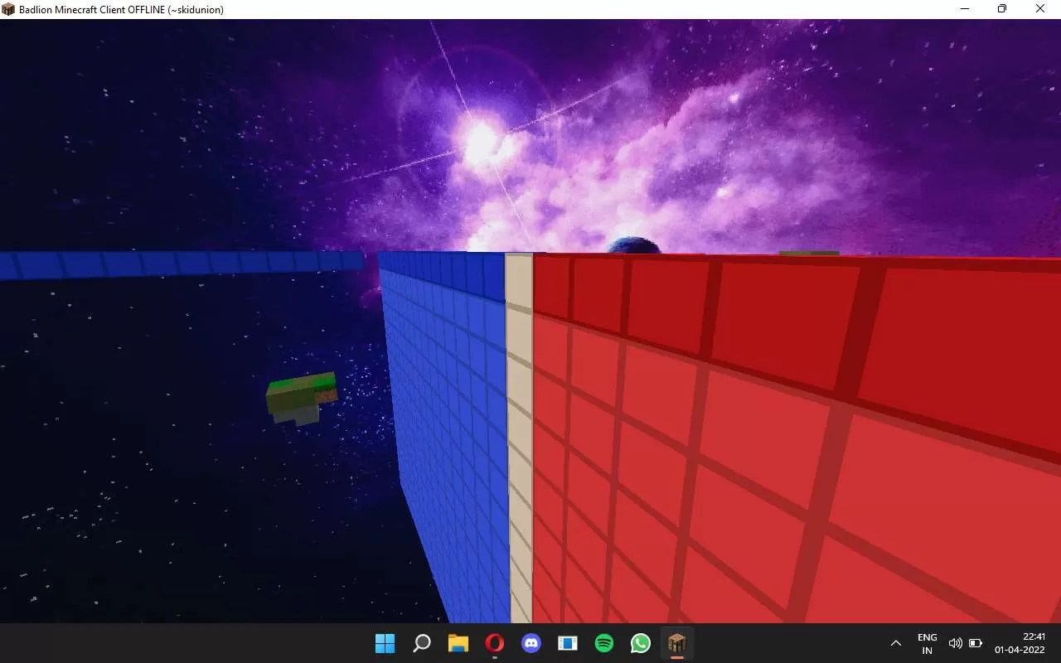Minimize the Badlion Minecraft Client window
Image resolution: width=1061 pixels, height=663 pixels.
click(x=965, y=9)
